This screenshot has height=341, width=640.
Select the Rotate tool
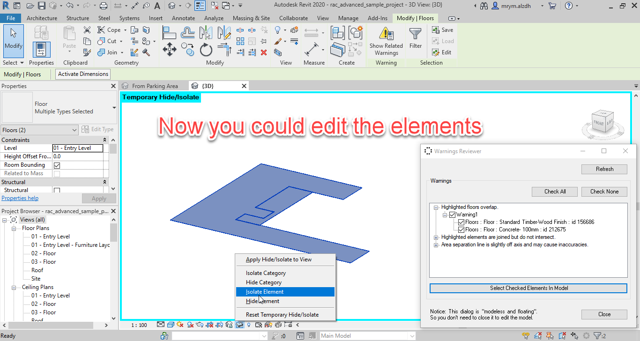(x=206, y=49)
